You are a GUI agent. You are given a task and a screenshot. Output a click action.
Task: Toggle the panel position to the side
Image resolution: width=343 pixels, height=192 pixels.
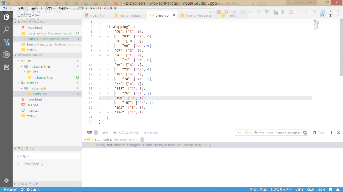pyautogui.click(x=330, y=133)
